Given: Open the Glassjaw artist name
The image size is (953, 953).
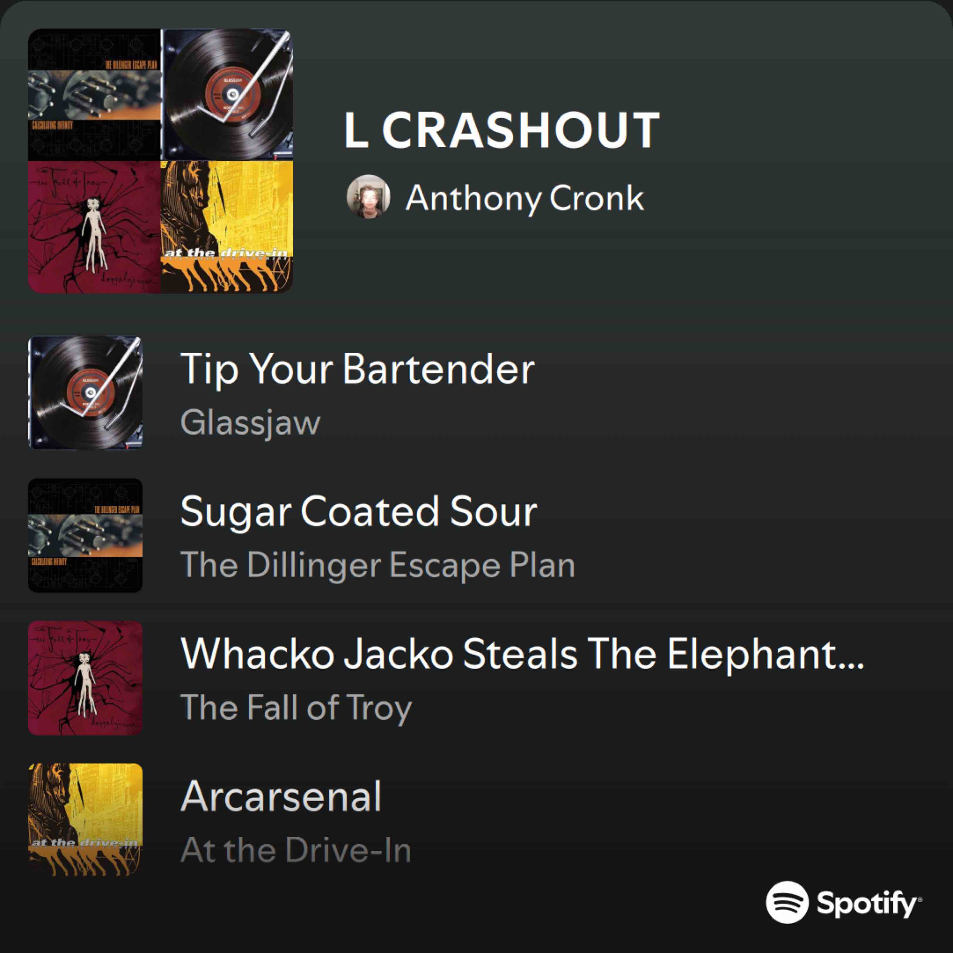Looking at the screenshot, I should pos(250,423).
